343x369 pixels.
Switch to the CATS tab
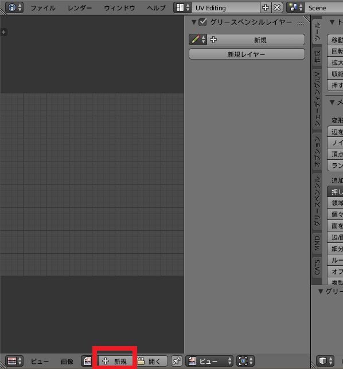click(317, 268)
